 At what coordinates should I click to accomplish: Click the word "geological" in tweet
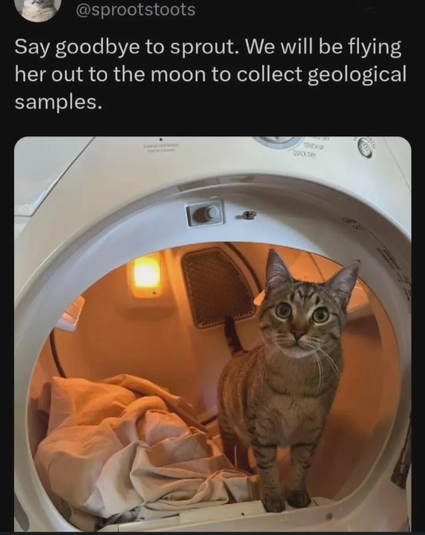pos(357,74)
